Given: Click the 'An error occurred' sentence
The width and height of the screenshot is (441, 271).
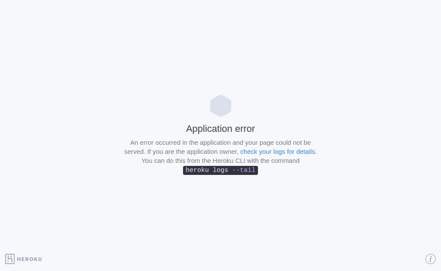Looking at the screenshot, I should tap(220, 143).
